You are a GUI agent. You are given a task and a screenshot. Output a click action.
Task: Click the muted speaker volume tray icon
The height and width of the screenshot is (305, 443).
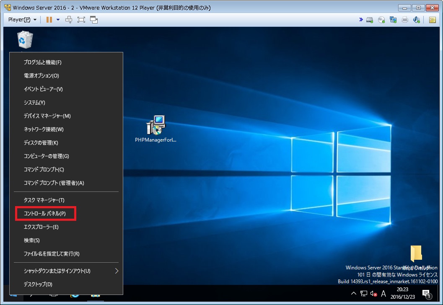click(373, 294)
